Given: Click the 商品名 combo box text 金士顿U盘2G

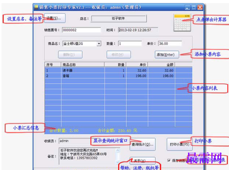Looking at the screenshot, I should coord(80,44).
